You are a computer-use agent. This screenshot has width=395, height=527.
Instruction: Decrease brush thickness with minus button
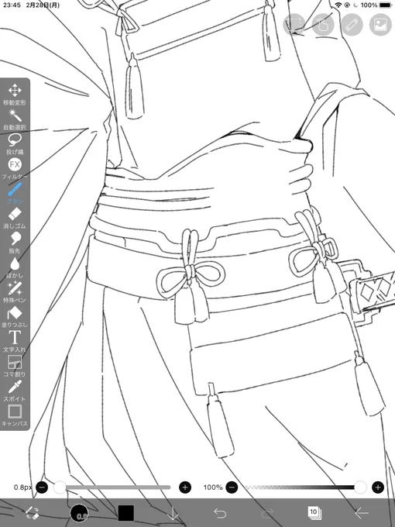point(42,487)
